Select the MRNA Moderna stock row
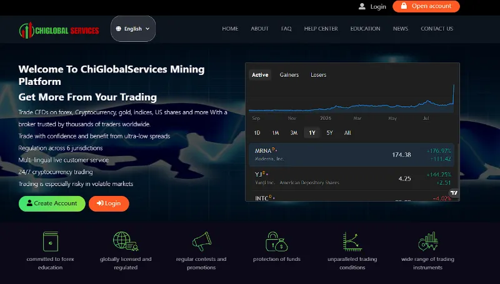Screen dimensions: 500x284 tap(351, 155)
